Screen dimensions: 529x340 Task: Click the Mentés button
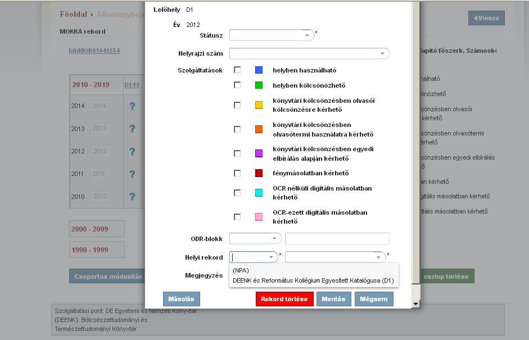[333, 299]
